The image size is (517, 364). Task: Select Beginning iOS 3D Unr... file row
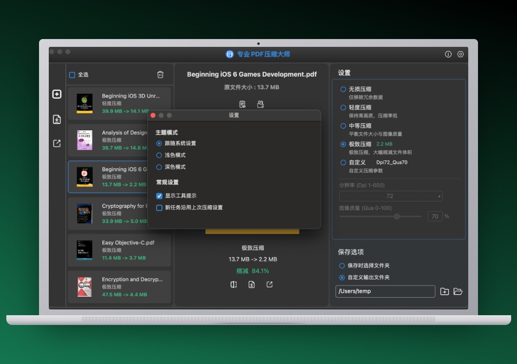point(119,103)
